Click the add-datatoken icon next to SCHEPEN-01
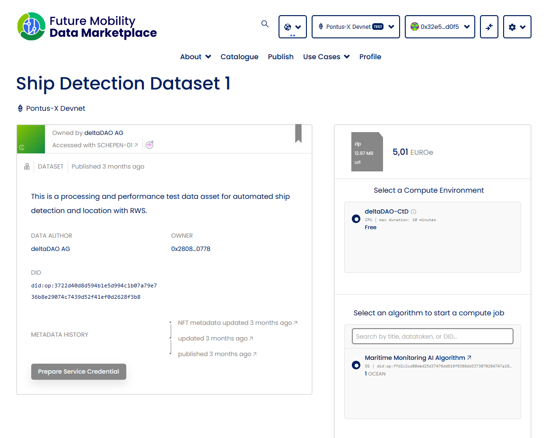The width and height of the screenshot is (558, 438). (149, 145)
